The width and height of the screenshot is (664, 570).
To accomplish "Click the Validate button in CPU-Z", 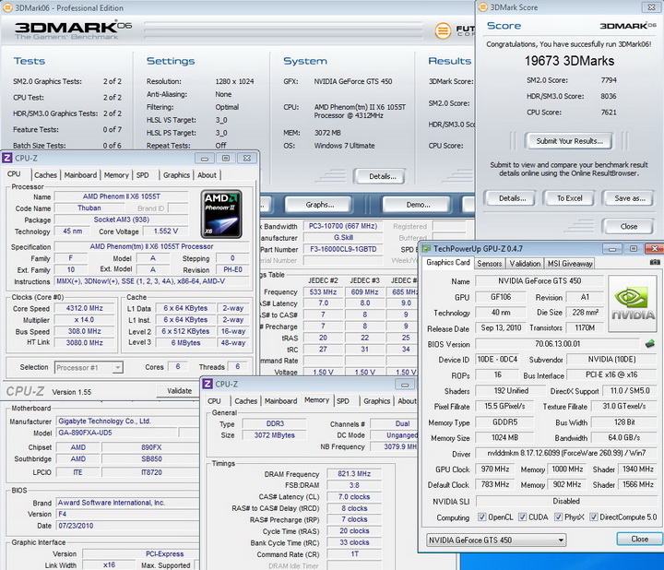I will click(180, 391).
